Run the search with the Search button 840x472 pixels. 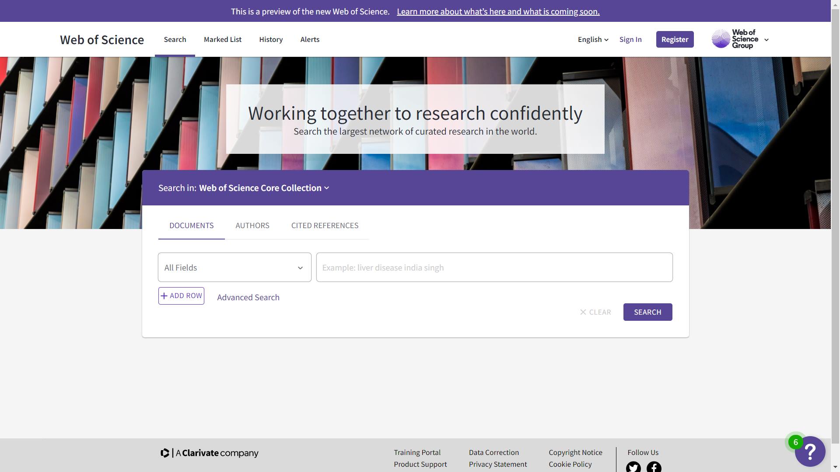point(647,312)
